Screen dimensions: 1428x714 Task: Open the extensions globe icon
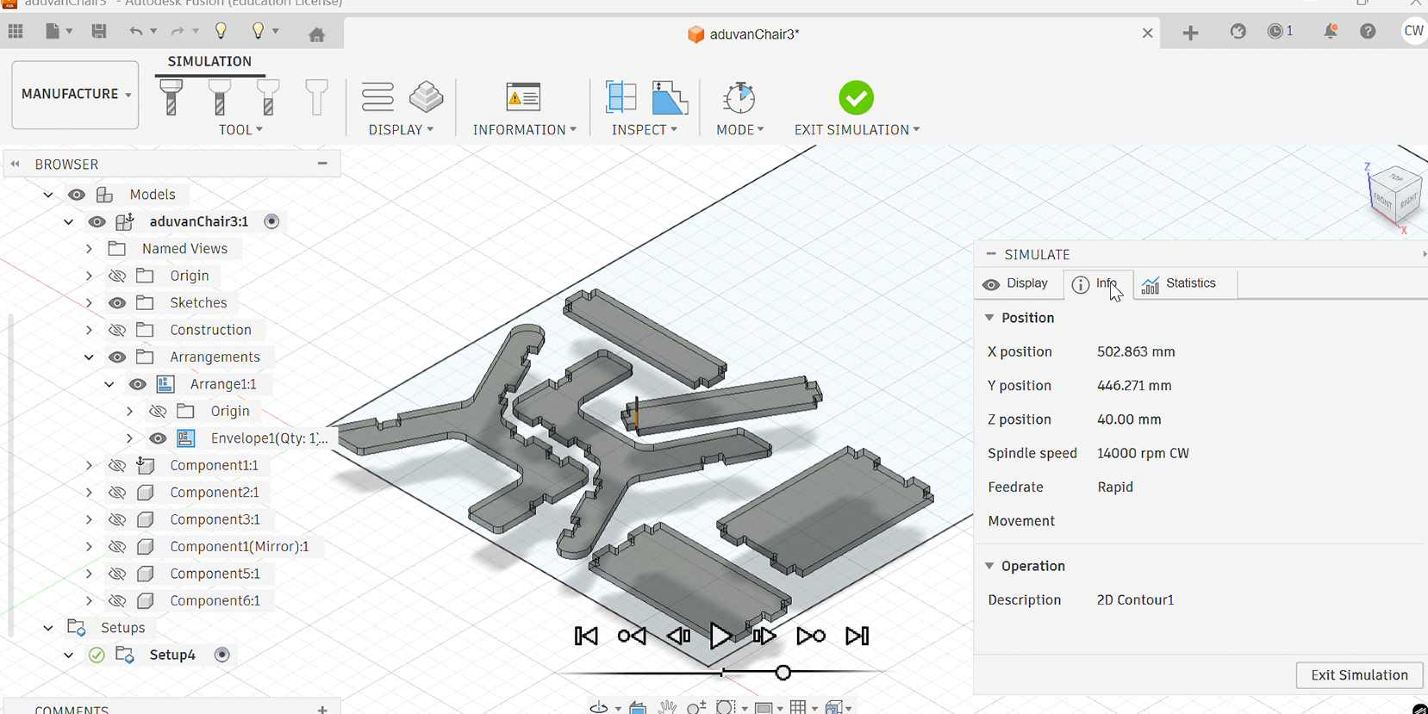tap(1238, 32)
